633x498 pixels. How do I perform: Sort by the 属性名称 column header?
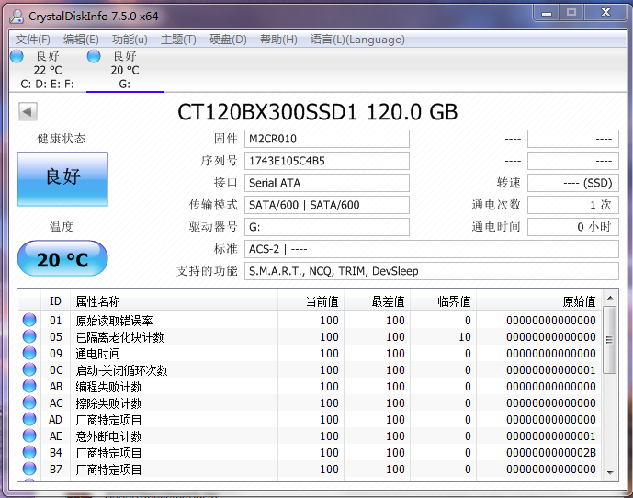point(174,300)
